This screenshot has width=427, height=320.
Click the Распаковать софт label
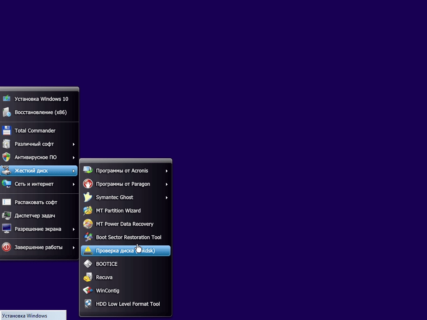(x=36, y=202)
